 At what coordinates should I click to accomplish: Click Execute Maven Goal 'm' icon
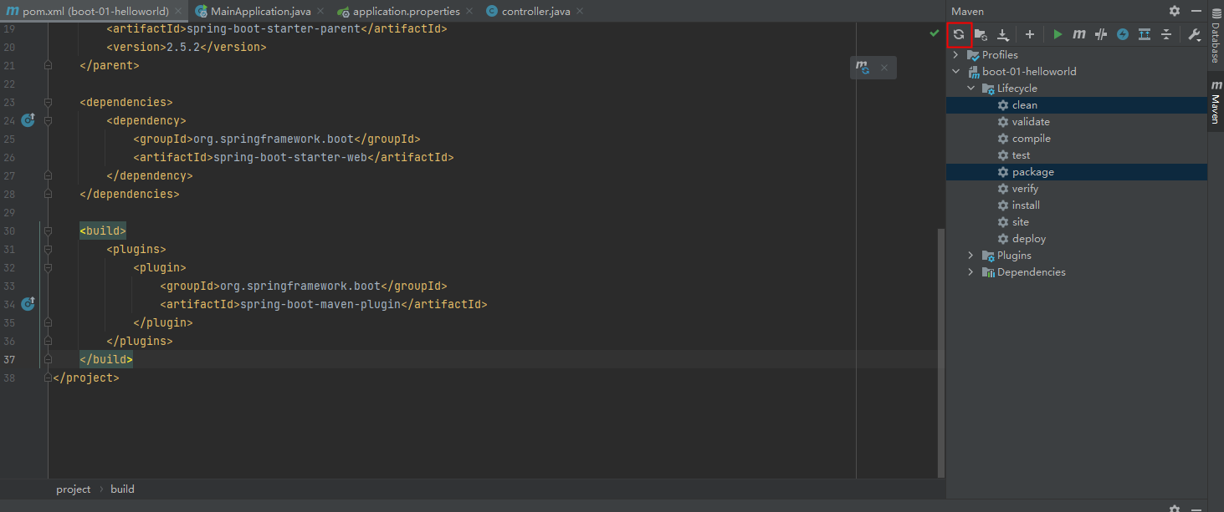(1079, 35)
